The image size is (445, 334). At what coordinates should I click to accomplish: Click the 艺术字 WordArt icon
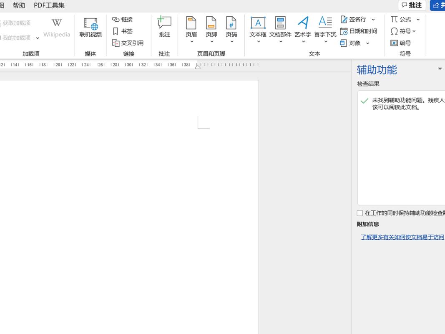click(x=303, y=23)
